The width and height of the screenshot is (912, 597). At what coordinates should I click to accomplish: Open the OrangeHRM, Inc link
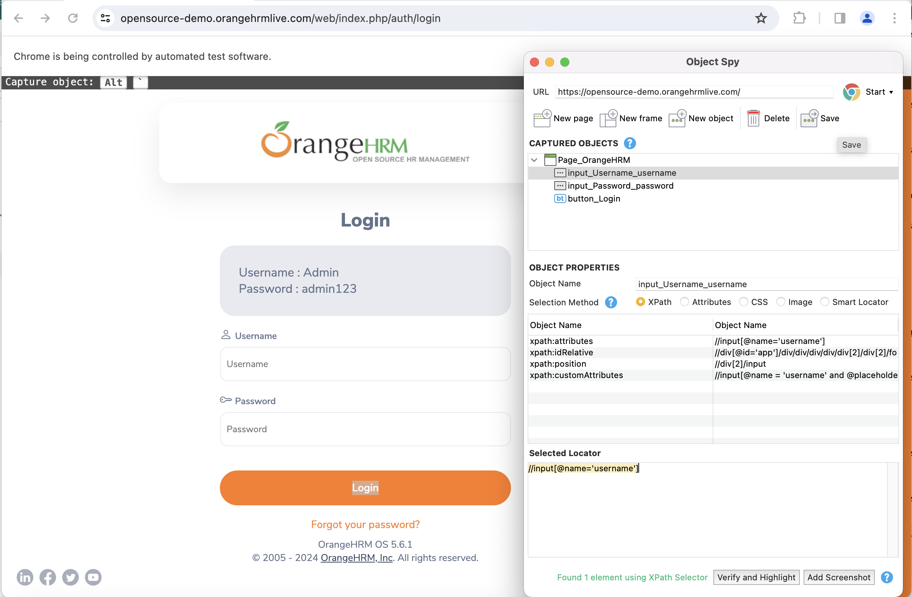[x=356, y=558]
